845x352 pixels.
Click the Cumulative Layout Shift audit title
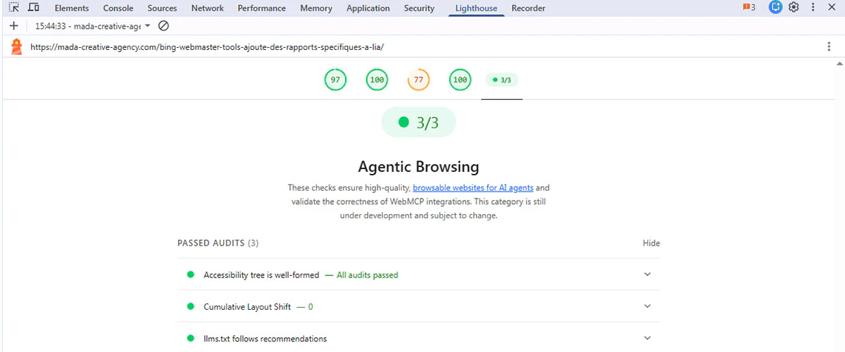coord(247,307)
